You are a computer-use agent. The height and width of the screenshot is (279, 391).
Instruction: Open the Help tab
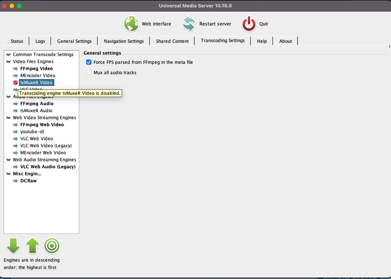click(262, 41)
